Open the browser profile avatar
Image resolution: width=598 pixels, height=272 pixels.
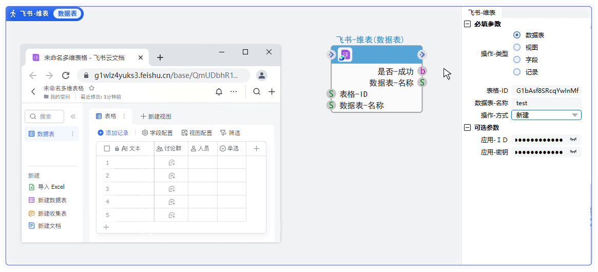coord(262,75)
